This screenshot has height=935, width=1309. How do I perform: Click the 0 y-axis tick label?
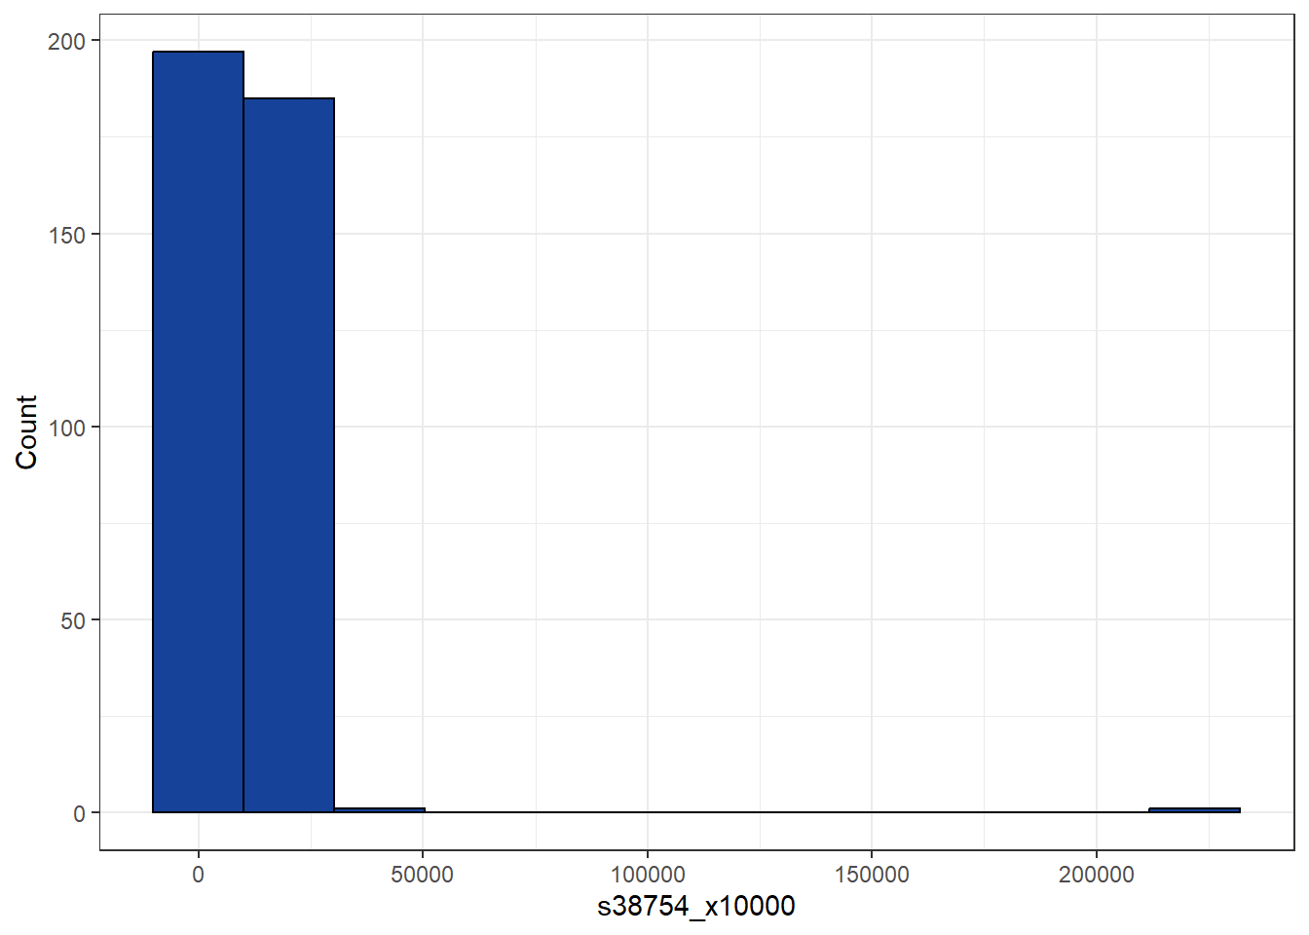coord(80,813)
